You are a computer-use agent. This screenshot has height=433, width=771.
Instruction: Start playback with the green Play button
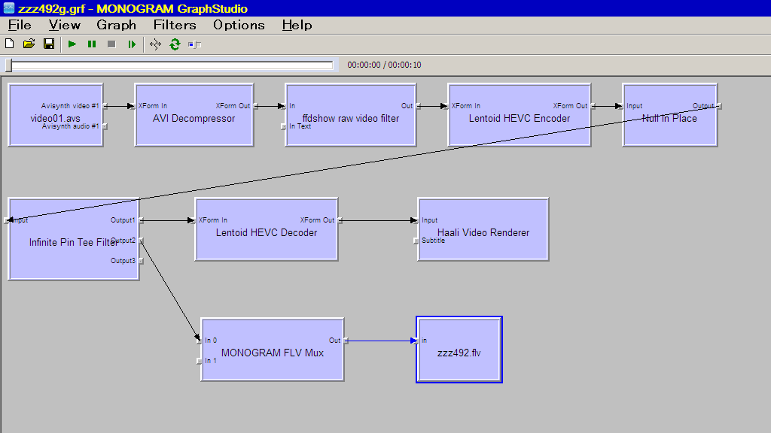72,44
